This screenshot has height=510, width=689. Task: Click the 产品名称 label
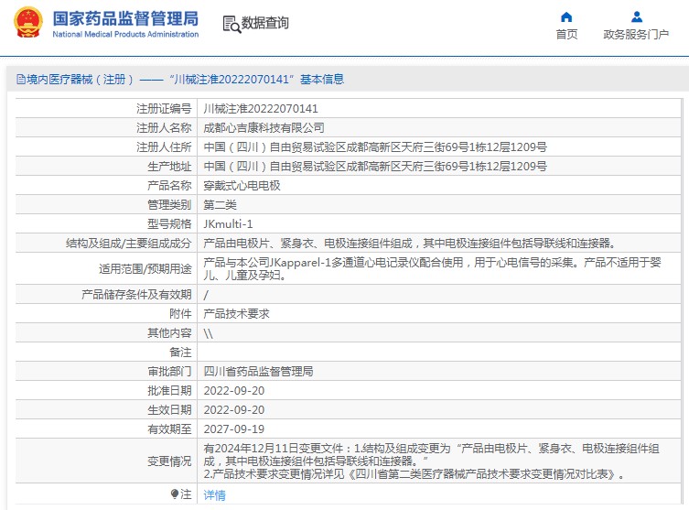coord(169,186)
